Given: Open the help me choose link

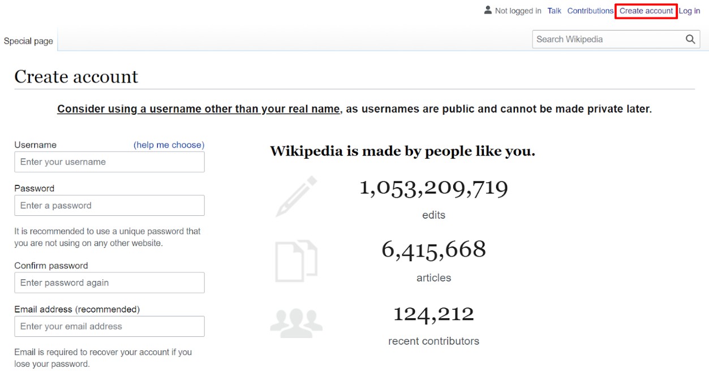Looking at the screenshot, I should pyautogui.click(x=169, y=145).
